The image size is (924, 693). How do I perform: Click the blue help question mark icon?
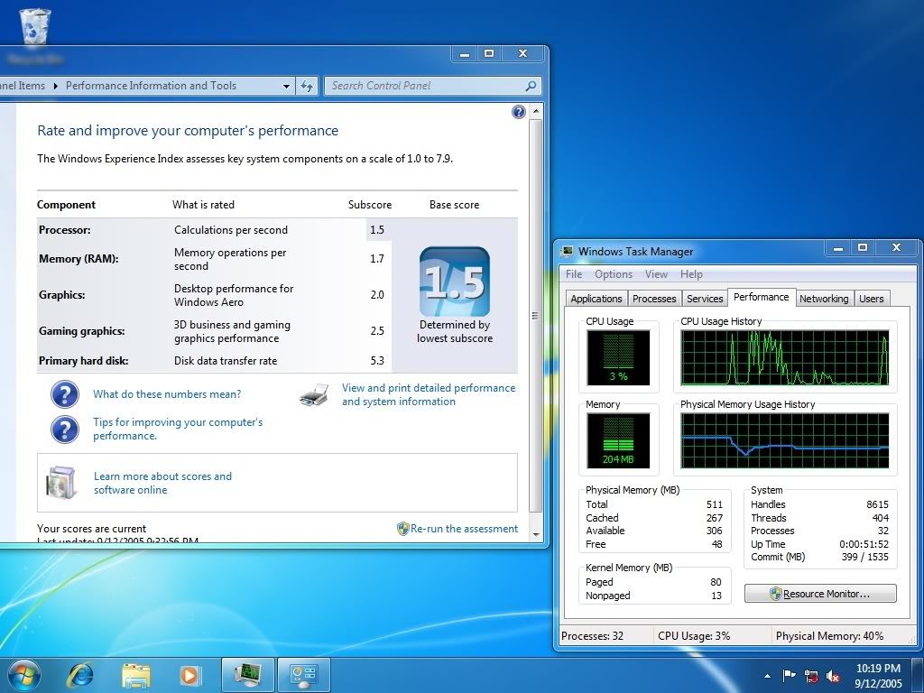click(519, 112)
